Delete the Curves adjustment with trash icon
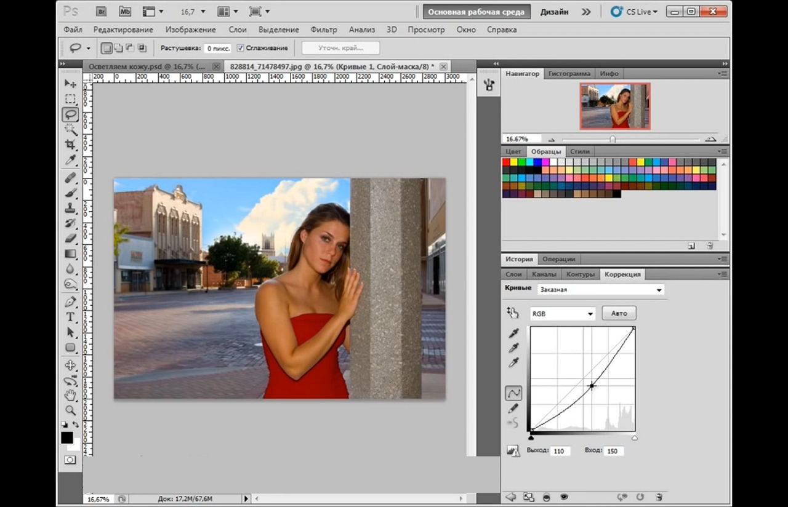Image resolution: width=788 pixels, height=507 pixels. tap(659, 497)
